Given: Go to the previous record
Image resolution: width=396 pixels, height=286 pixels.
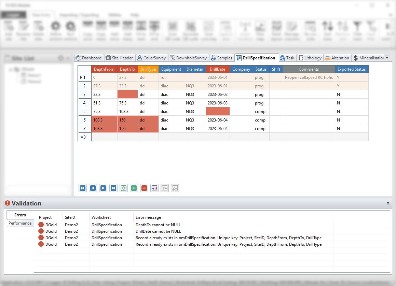Looking at the screenshot, I should click(x=93, y=188).
